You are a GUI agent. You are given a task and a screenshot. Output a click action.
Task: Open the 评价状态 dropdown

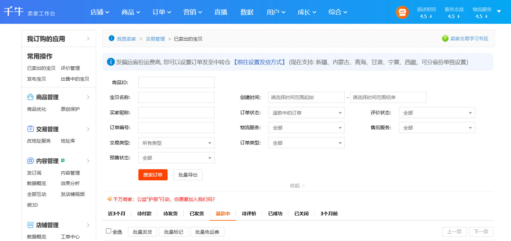pos(437,113)
